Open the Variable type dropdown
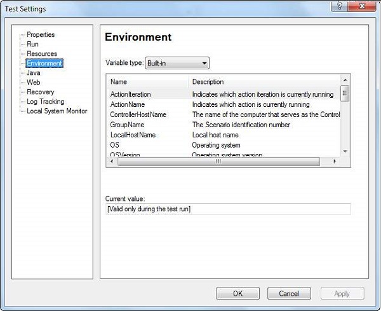The width and height of the screenshot is (381, 311). click(177, 63)
